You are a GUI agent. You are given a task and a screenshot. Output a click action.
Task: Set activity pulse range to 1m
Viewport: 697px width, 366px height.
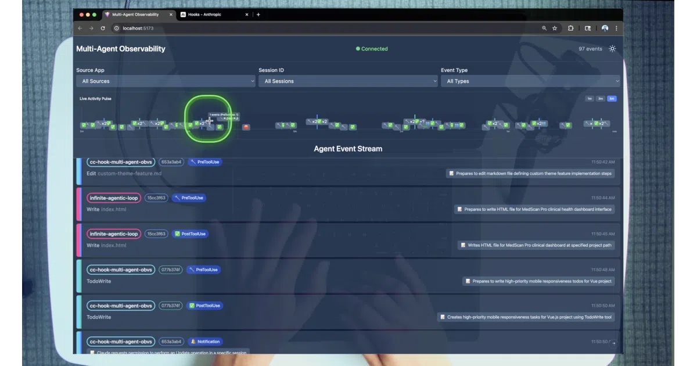point(590,99)
